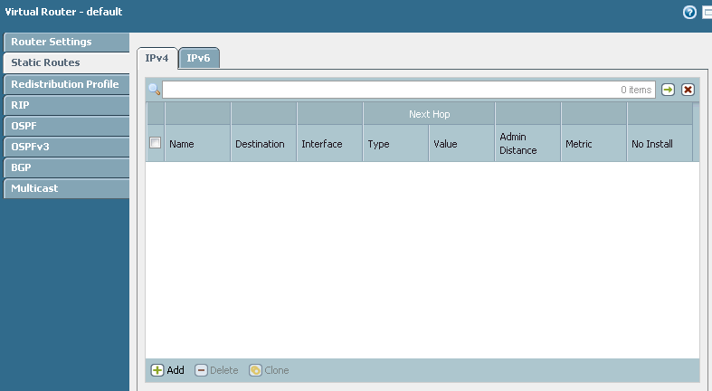Click the help question mark icon
This screenshot has height=391, width=712.
click(x=690, y=13)
